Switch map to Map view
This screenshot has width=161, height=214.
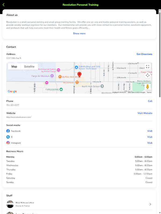coord(14,67)
